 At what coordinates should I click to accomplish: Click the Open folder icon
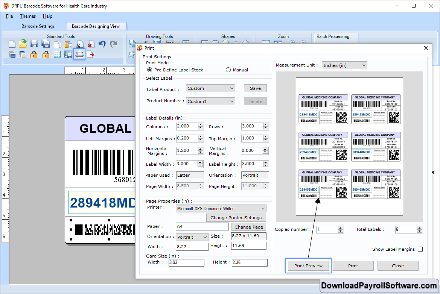(x=23, y=44)
